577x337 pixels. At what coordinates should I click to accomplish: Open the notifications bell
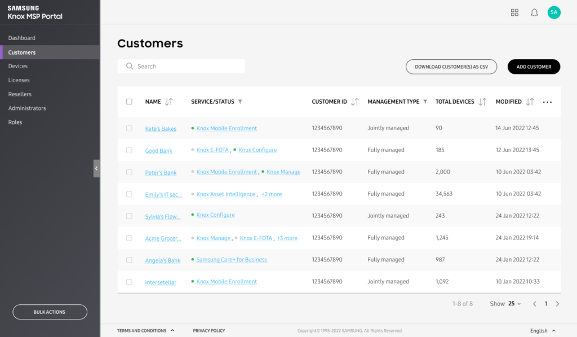tap(534, 12)
